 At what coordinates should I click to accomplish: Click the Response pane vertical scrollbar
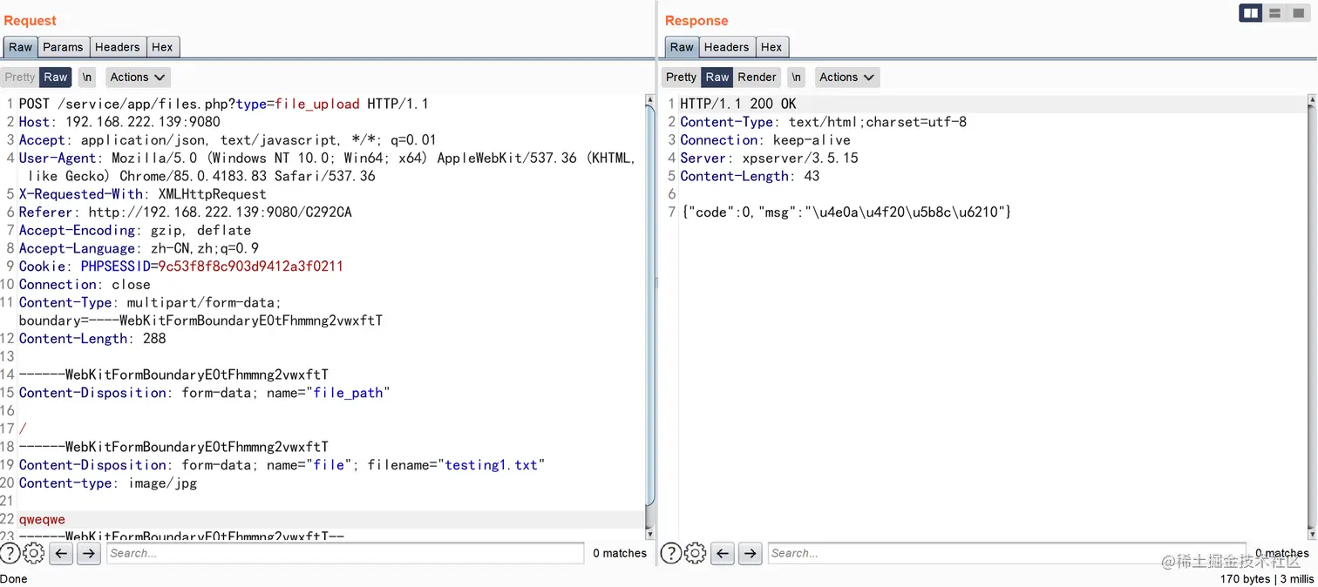1312,317
